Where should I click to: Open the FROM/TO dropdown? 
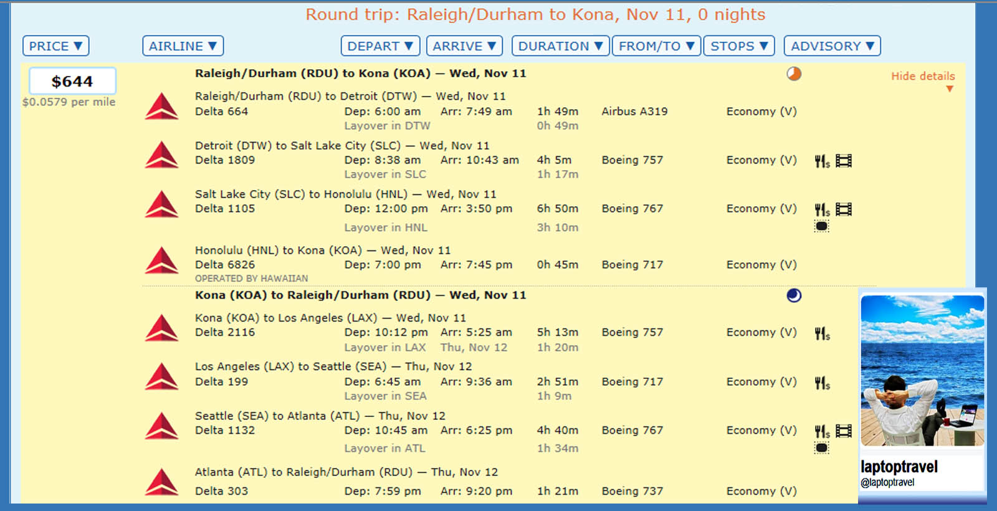(x=657, y=46)
